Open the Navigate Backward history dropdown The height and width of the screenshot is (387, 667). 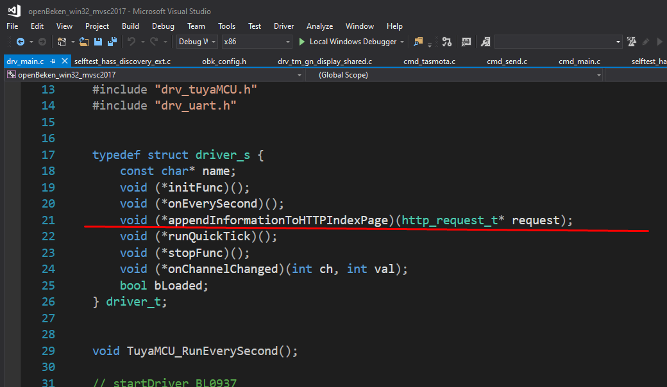(31, 42)
